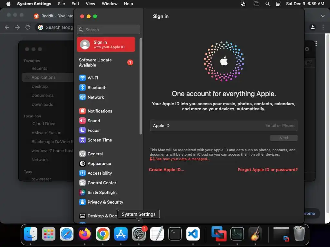Launch Visual Studio Code from Dock
The height and width of the screenshot is (247, 330).
tap(193, 233)
